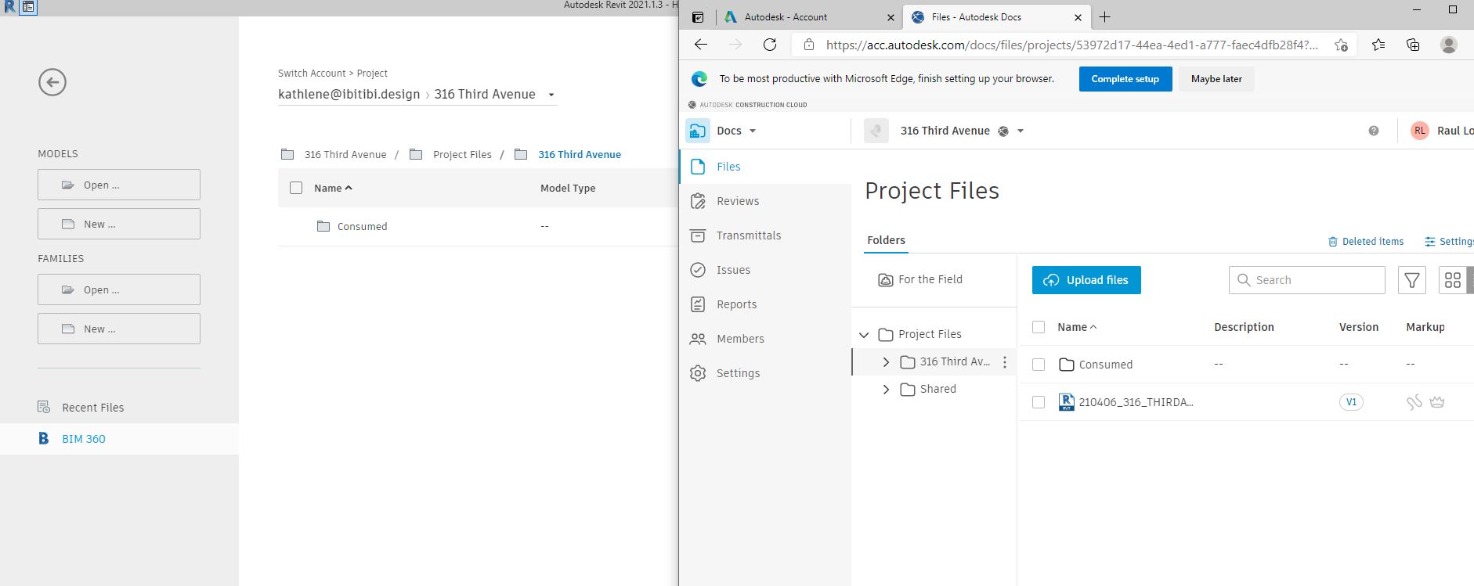Open the Revit application menu icon
Screen dimensions: 1474x586
pyautogui.click(x=10, y=7)
